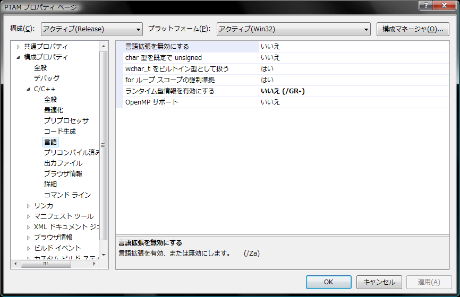Expand the マニフェスト ツール node
This screenshot has height=297, width=460.
click(x=29, y=216)
